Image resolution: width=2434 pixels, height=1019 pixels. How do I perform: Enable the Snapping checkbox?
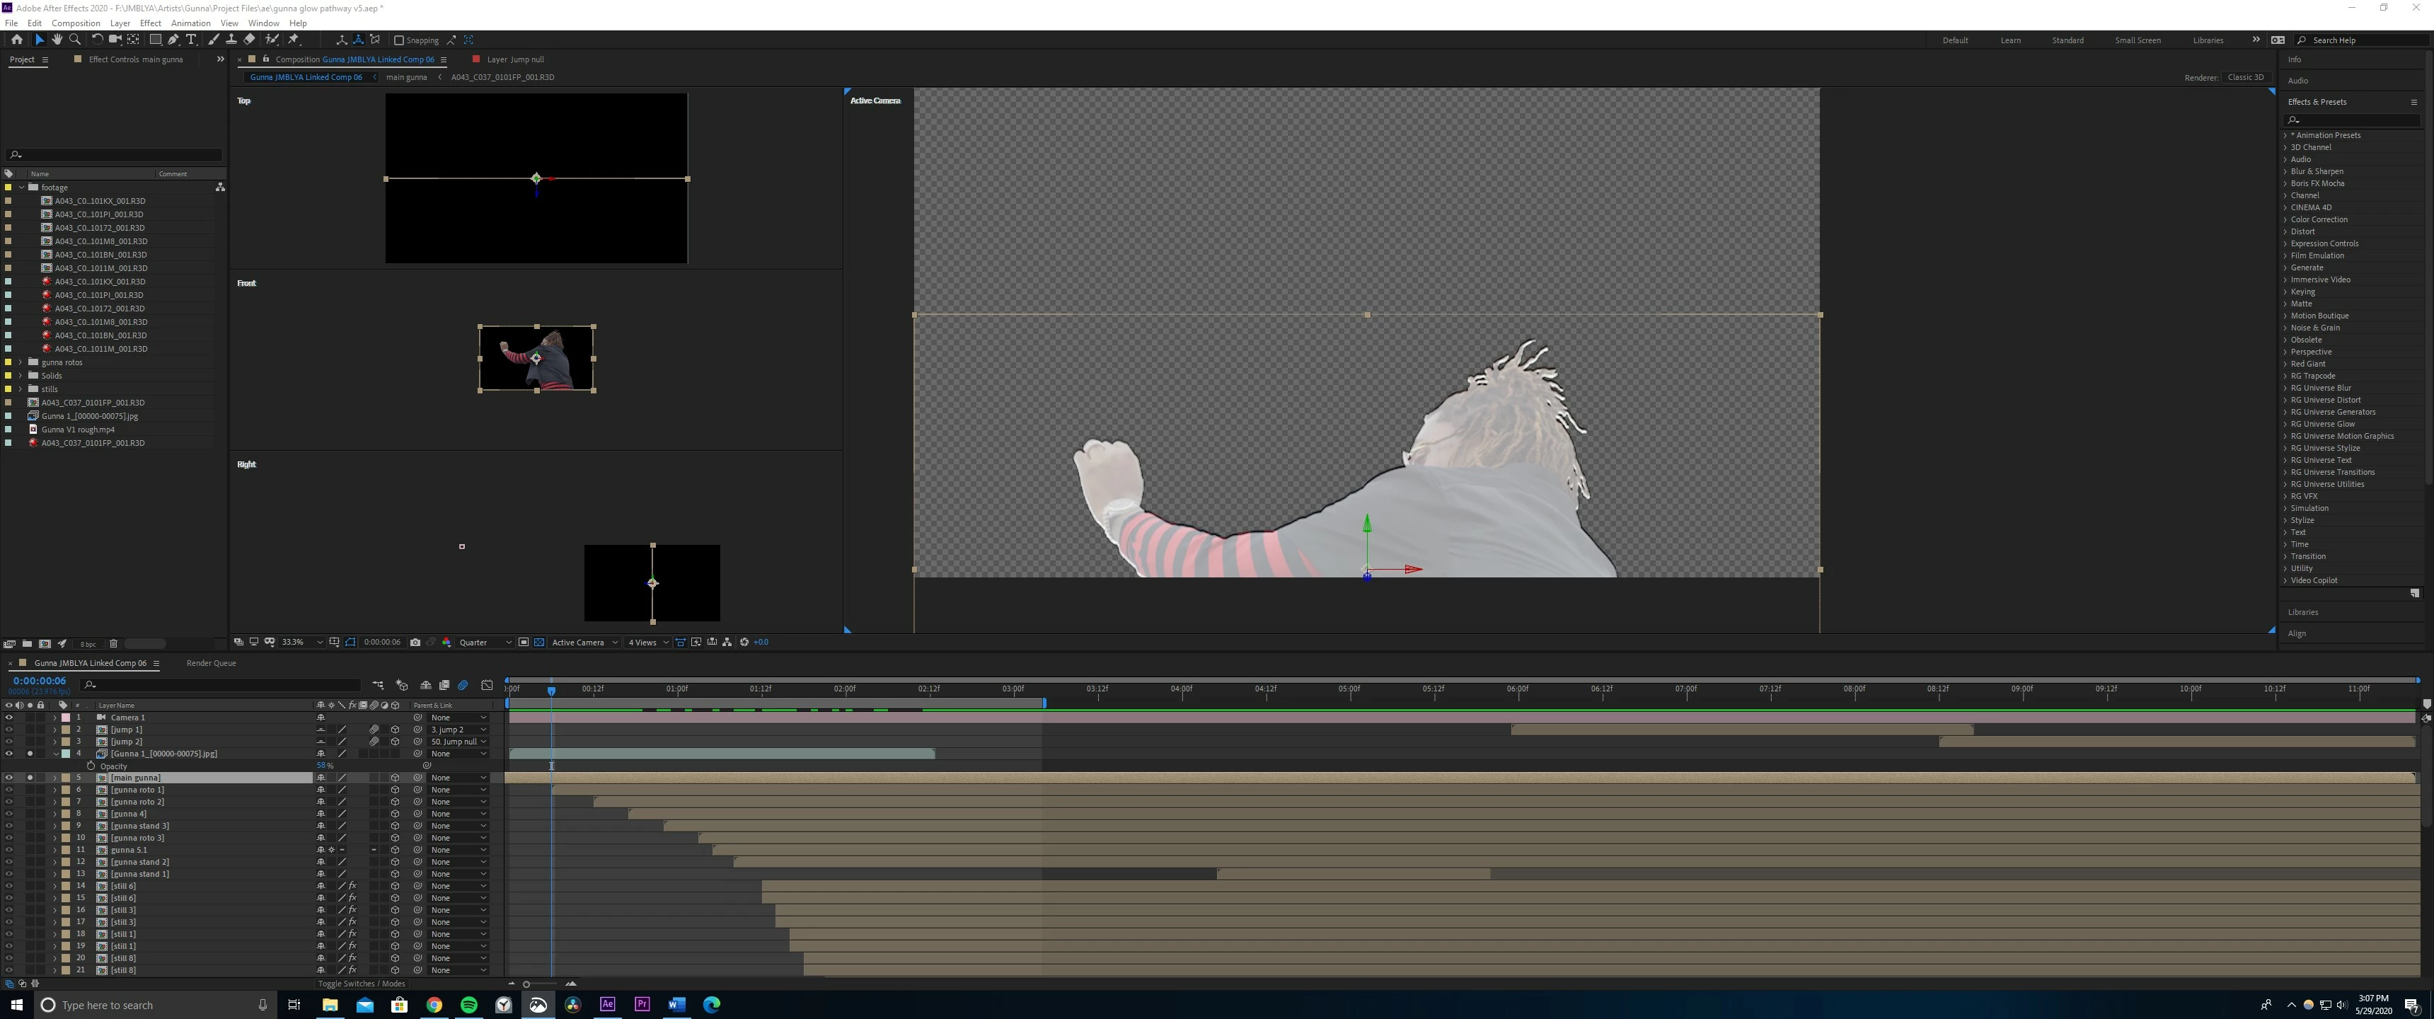click(399, 40)
